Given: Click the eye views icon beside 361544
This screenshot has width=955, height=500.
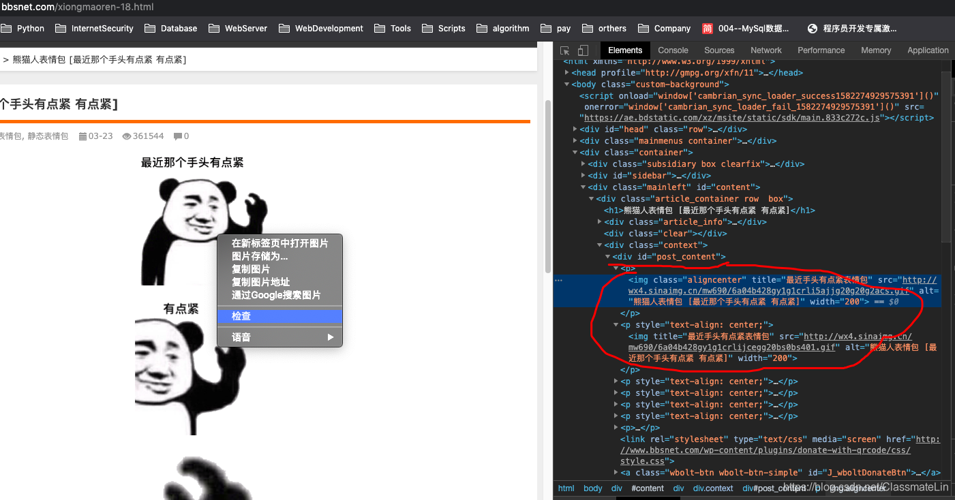Looking at the screenshot, I should click(126, 136).
